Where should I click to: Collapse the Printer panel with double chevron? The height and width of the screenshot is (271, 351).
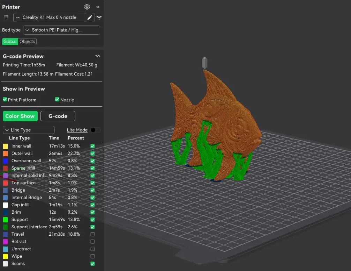[x=98, y=7]
